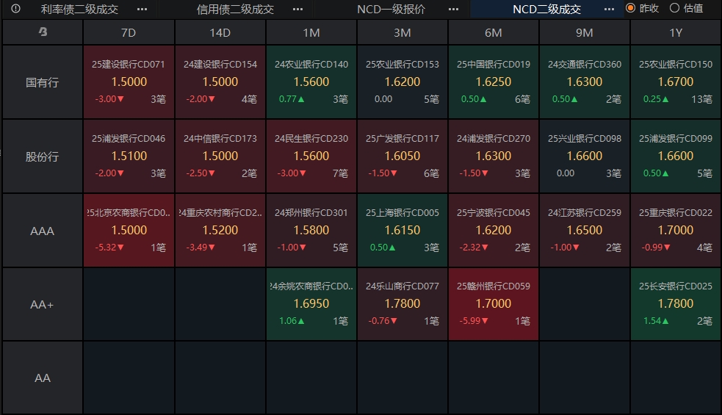
Task: Open the 北京农商银行 CD cell
Action: tap(129, 231)
